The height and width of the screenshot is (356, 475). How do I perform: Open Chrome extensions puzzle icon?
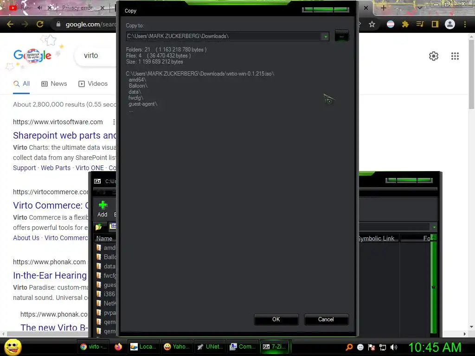click(405, 24)
